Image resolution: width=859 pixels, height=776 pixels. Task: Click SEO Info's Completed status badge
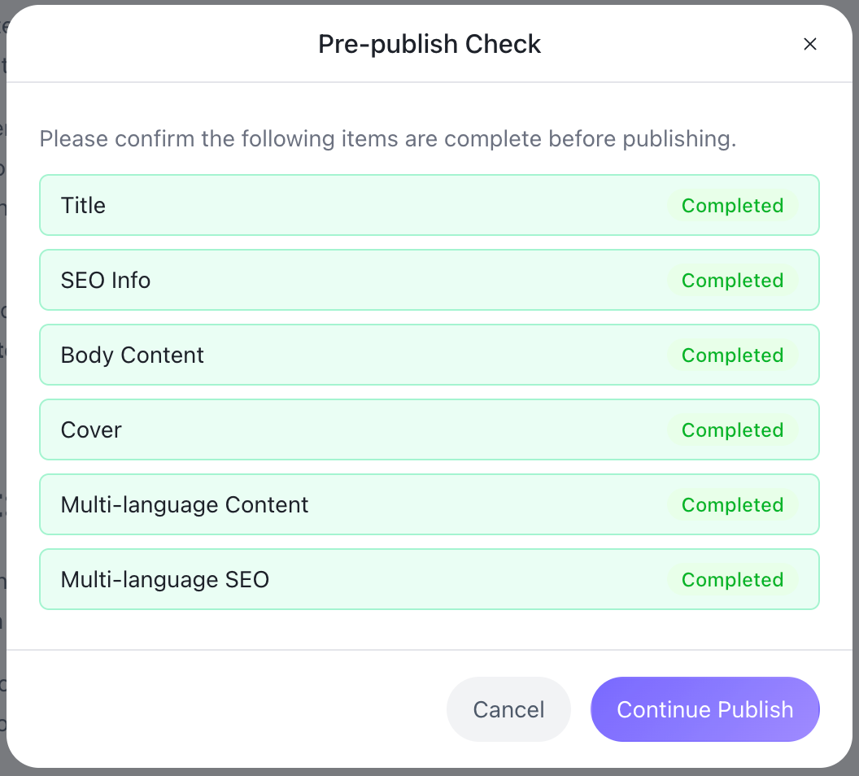coord(732,280)
